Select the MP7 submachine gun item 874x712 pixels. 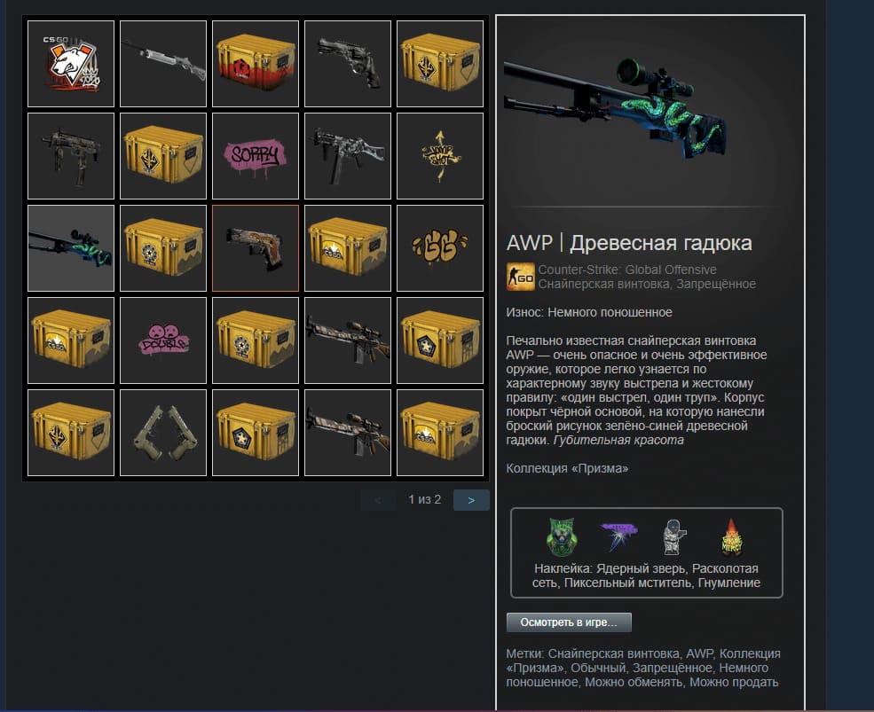(71, 156)
